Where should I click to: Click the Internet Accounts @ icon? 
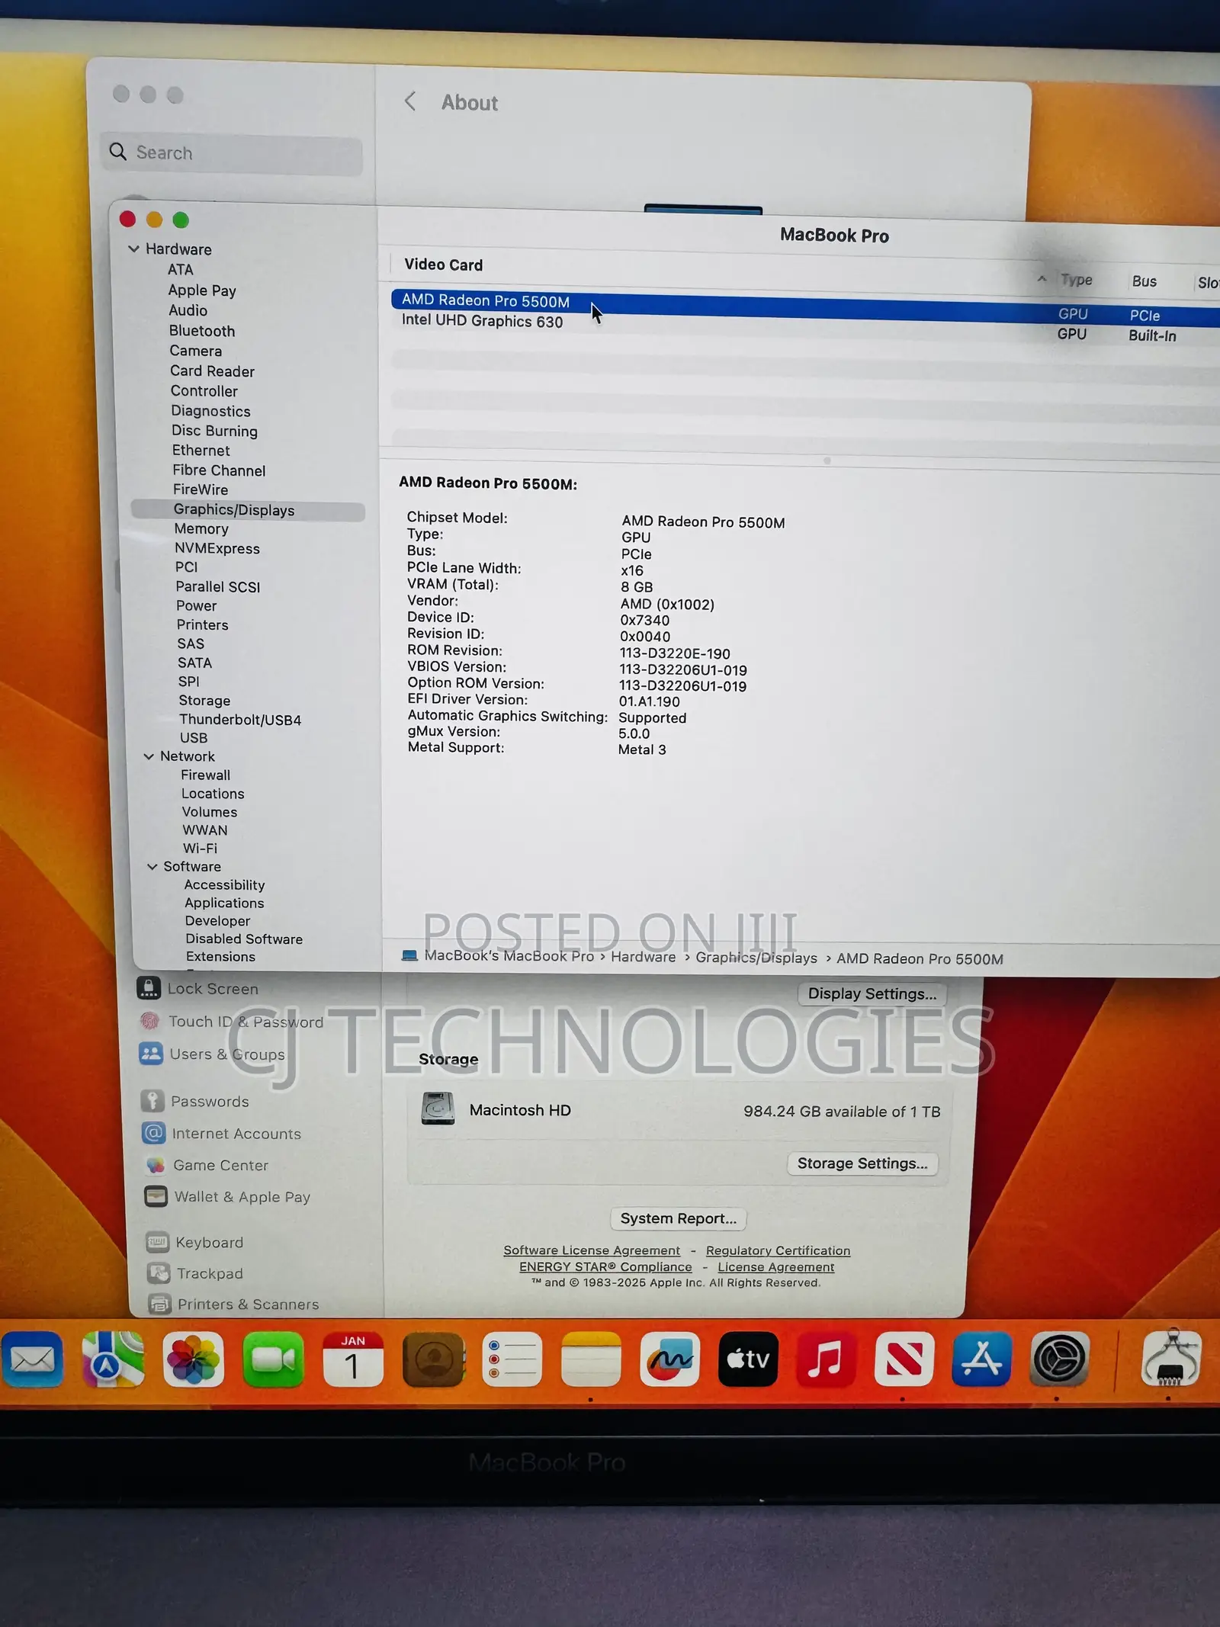pyautogui.click(x=154, y=1133)
